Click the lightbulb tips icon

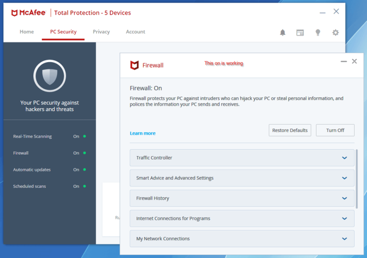pos(318,33)
